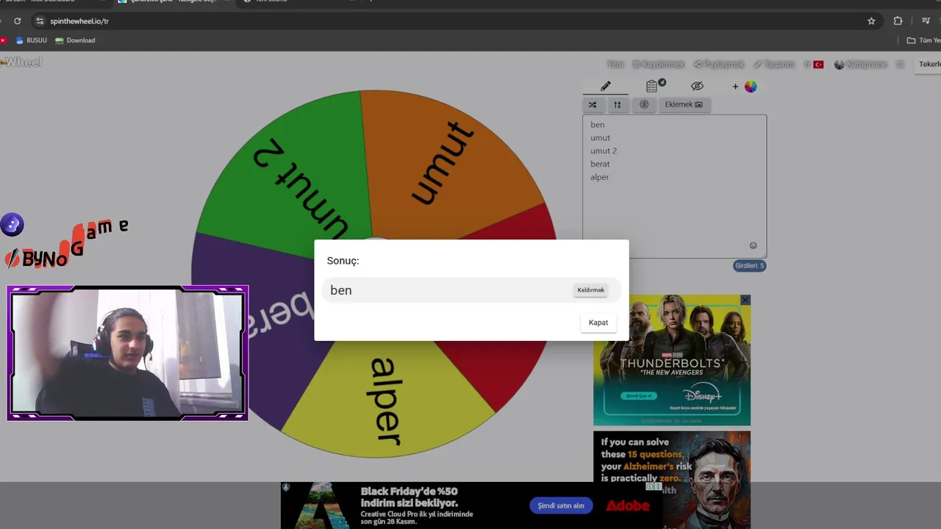Open Tasarım in the header menu

[774, 65]
